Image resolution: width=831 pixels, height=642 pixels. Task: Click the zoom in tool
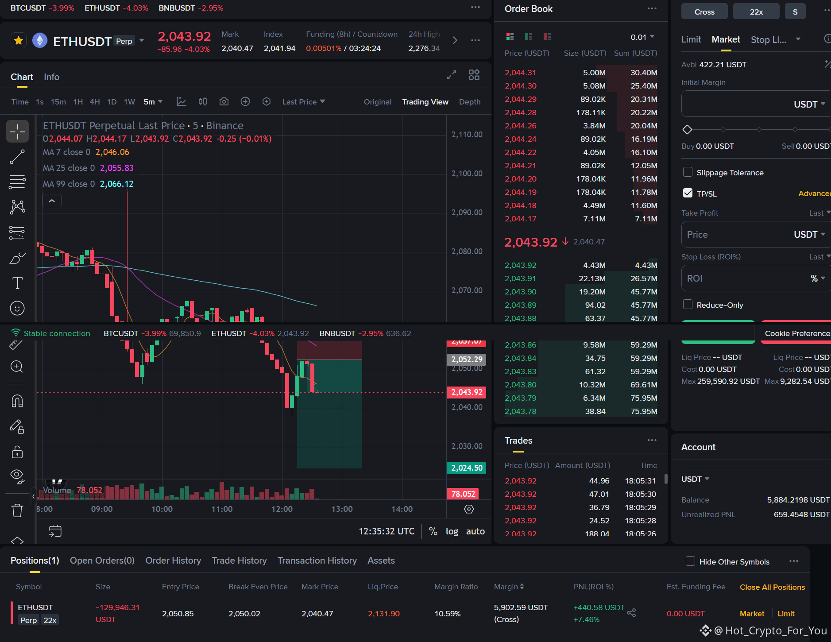coord(17,367)
